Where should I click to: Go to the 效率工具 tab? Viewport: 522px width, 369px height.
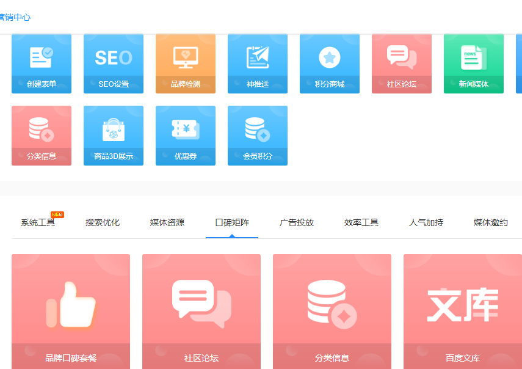point(361,222)
